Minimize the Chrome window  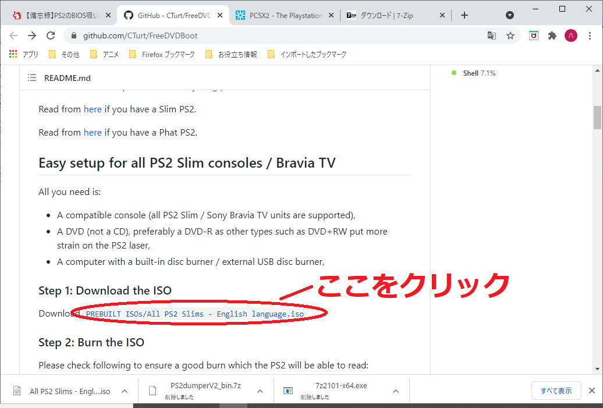[535, 9]
